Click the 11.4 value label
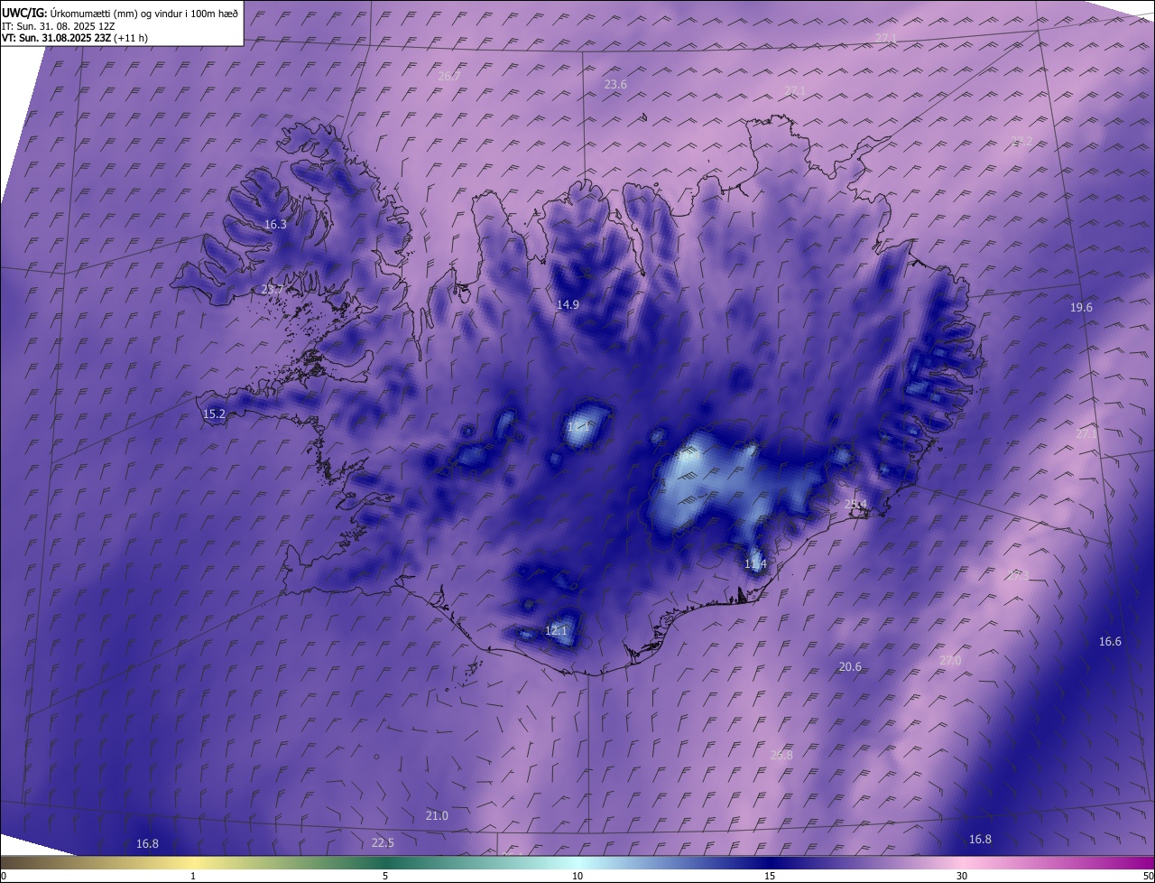This screenshot has width=1155, height=883. 755,564
